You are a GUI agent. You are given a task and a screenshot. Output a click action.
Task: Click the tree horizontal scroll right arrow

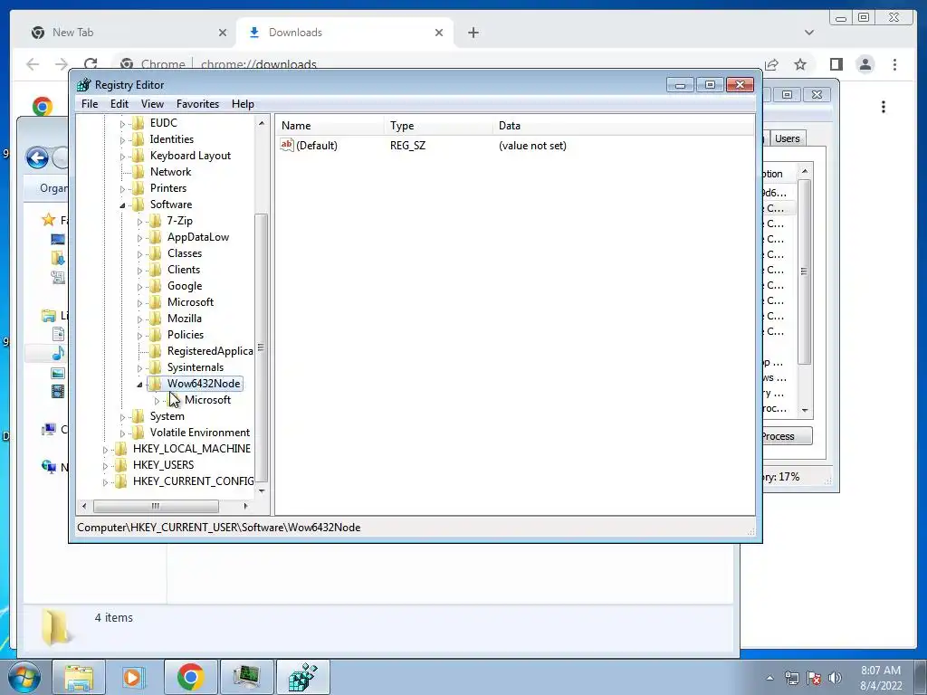pyautogui.click(x=246, y=506)
